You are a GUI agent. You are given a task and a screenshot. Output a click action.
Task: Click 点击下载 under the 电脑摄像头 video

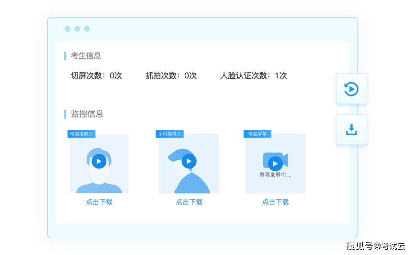(x=99, y=202)
